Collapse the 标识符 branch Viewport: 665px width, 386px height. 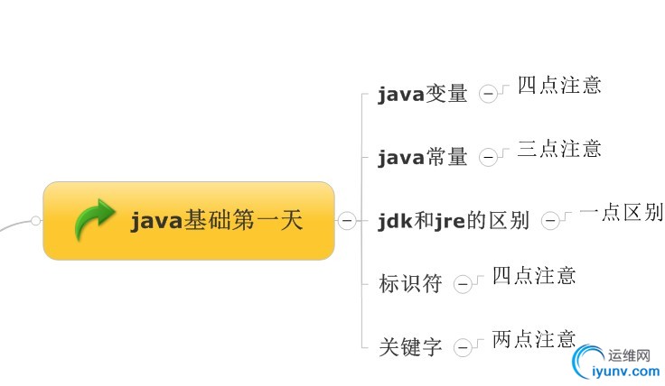(x=463, y=284)
